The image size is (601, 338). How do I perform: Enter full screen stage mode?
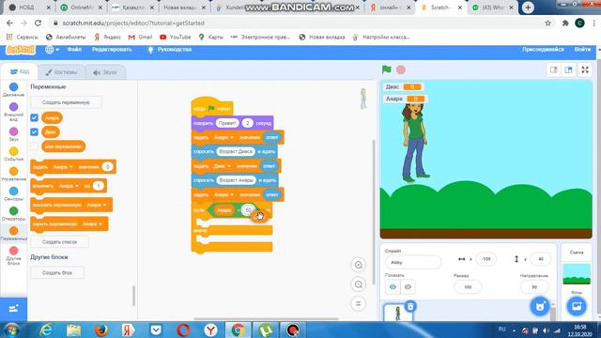coord(585,69)
